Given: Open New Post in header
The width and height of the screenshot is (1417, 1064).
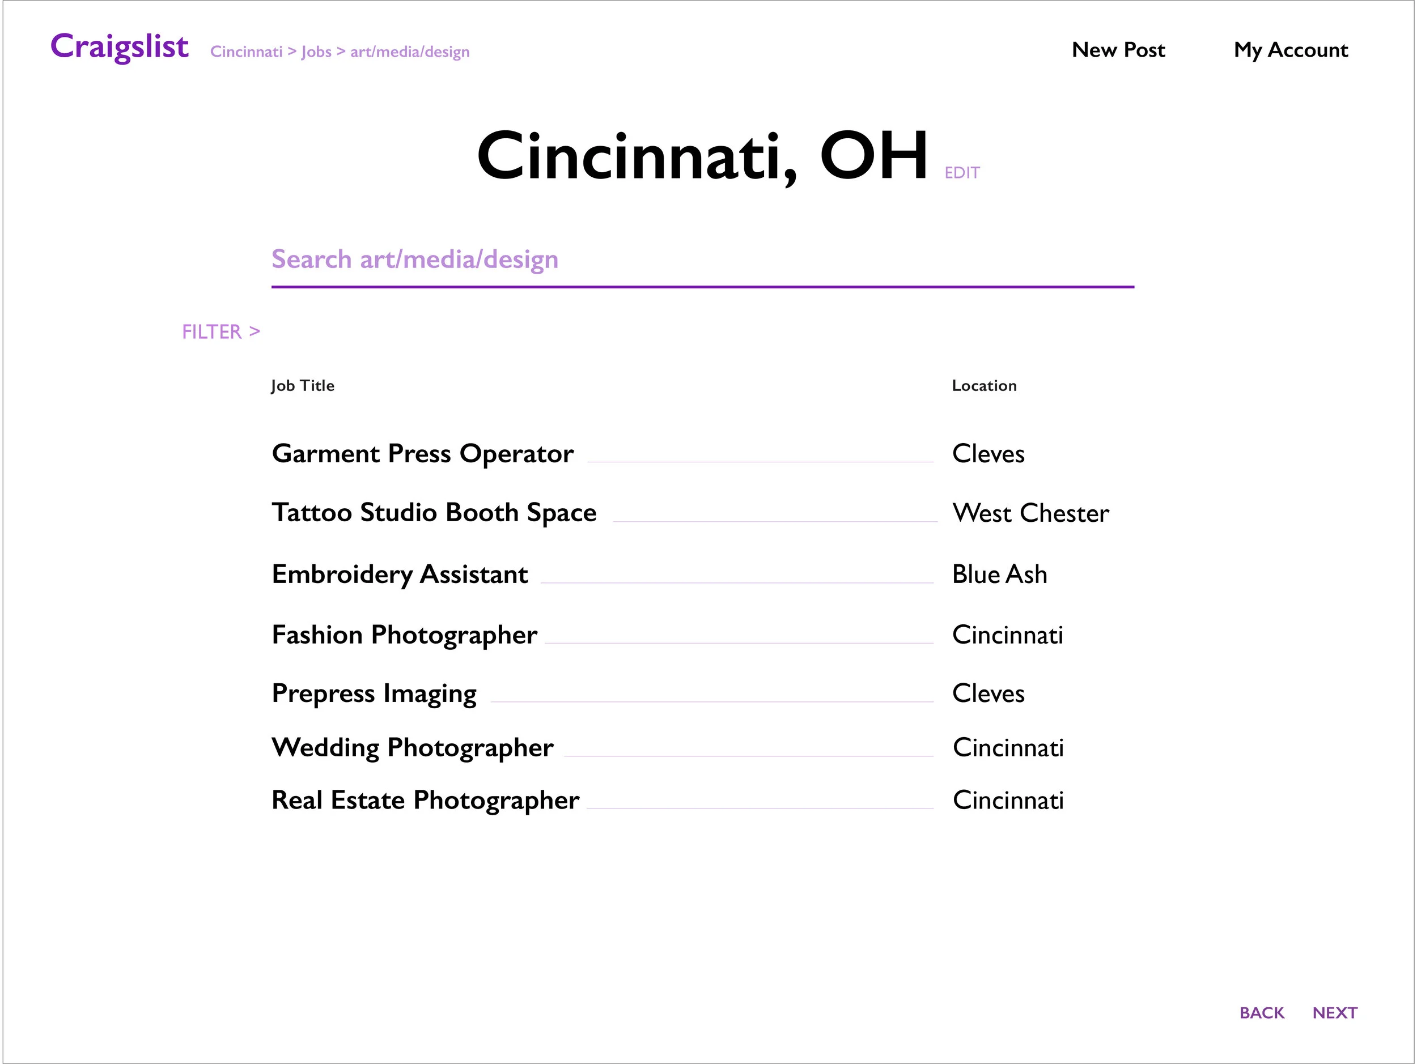Looking at the screenshot, I should coord(1118,50).
